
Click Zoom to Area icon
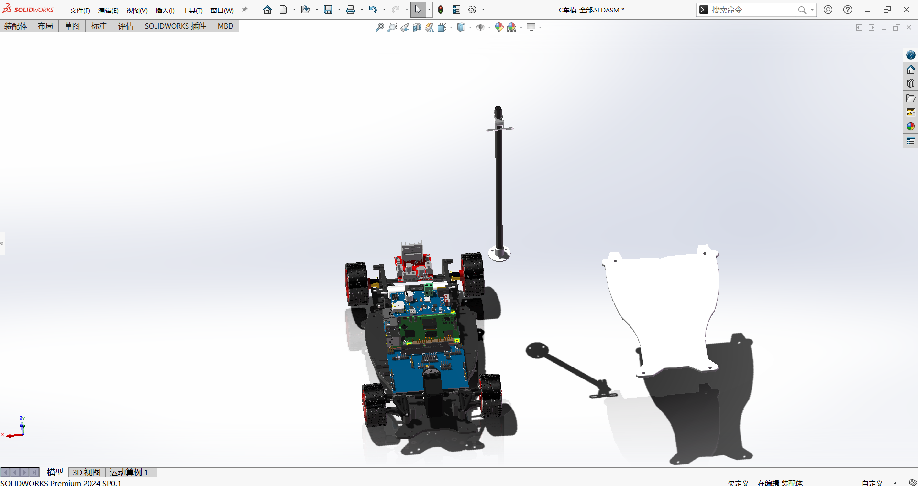(x=392, y=27)
